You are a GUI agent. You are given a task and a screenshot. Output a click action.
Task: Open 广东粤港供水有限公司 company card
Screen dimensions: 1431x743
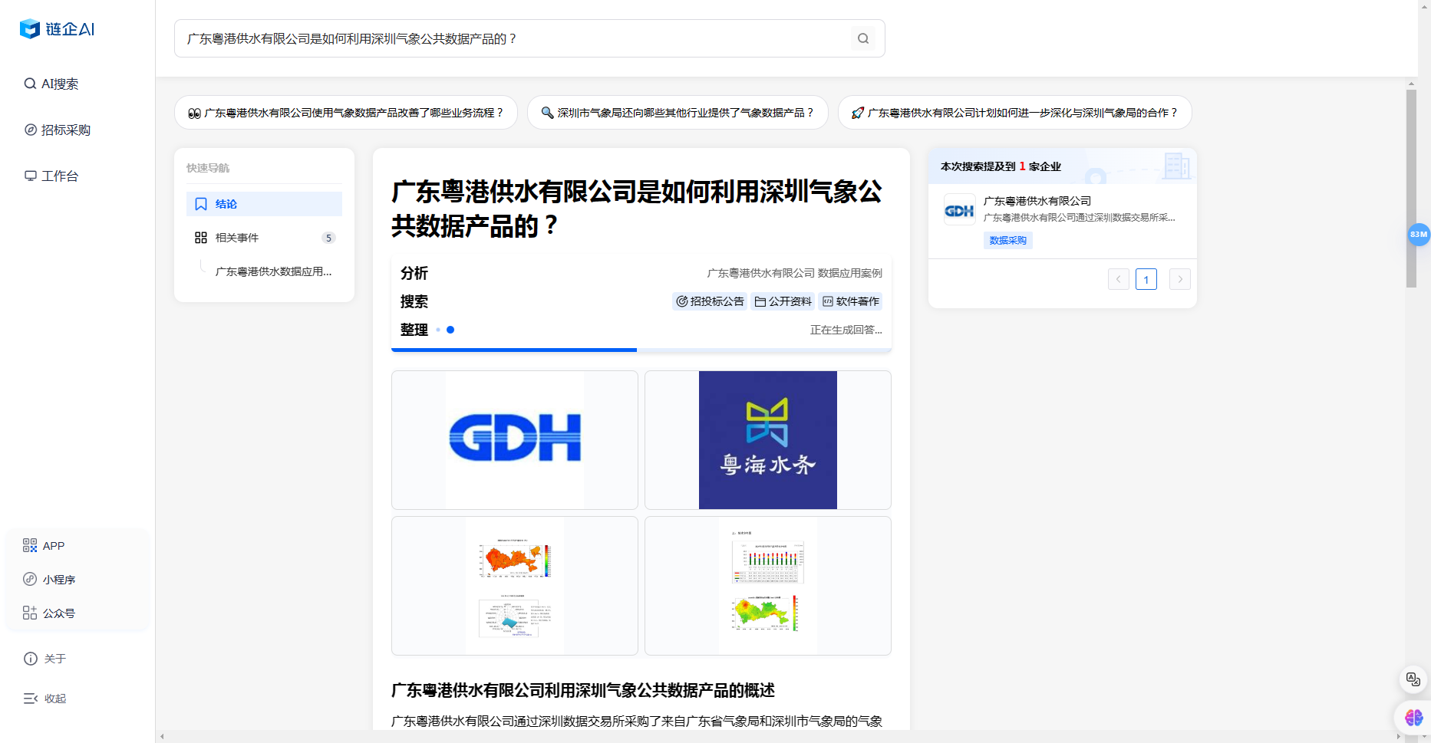pyautogui.click(x=1063, y=221)
